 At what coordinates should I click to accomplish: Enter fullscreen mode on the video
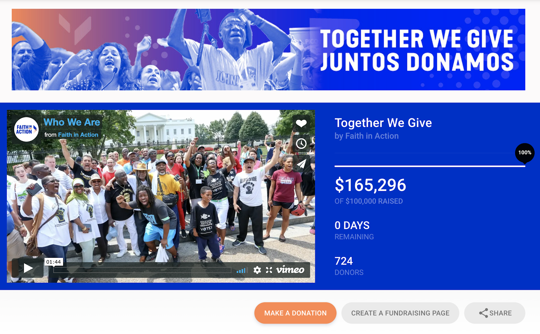(269, 270)
